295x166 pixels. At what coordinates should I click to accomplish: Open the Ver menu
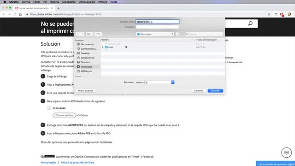click(x=45, y=2)
